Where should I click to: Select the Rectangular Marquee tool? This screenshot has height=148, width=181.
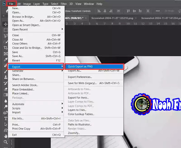(x=6, y=30)
